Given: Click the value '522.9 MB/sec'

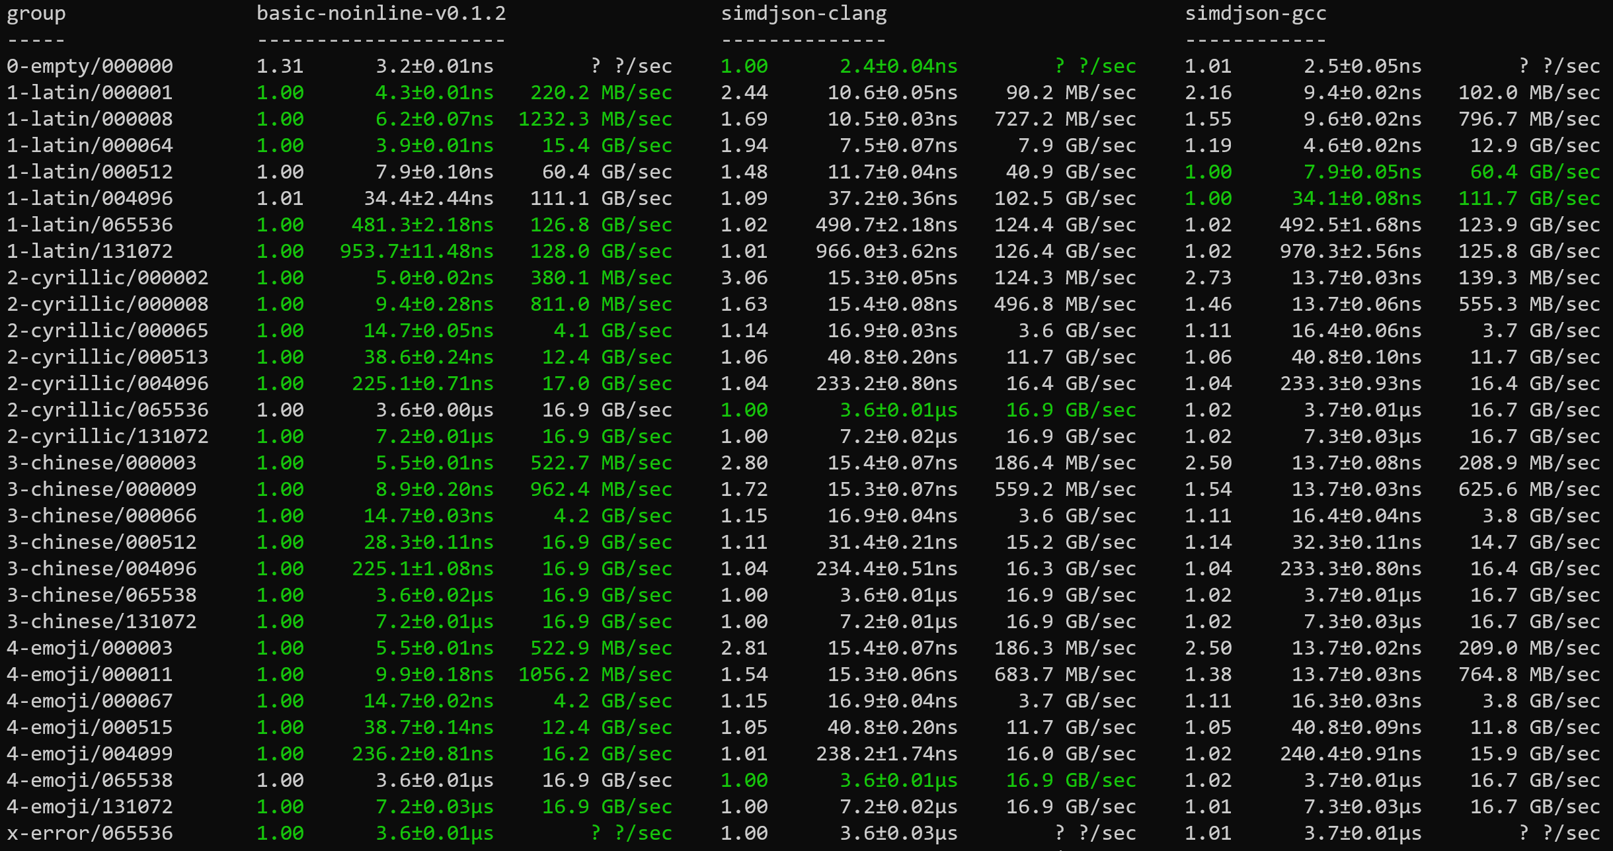Looking at the screenshot, I should point(602,648).
